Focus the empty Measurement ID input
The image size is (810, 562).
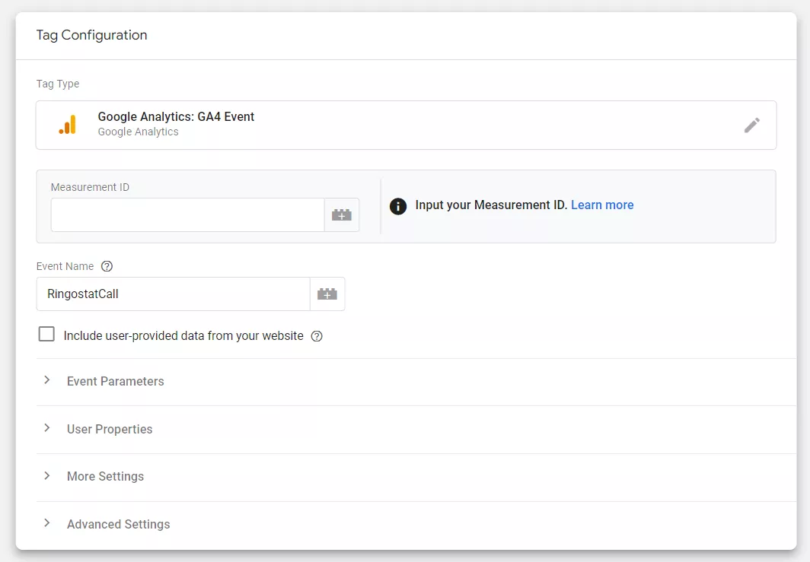click(x=187, y=214)
